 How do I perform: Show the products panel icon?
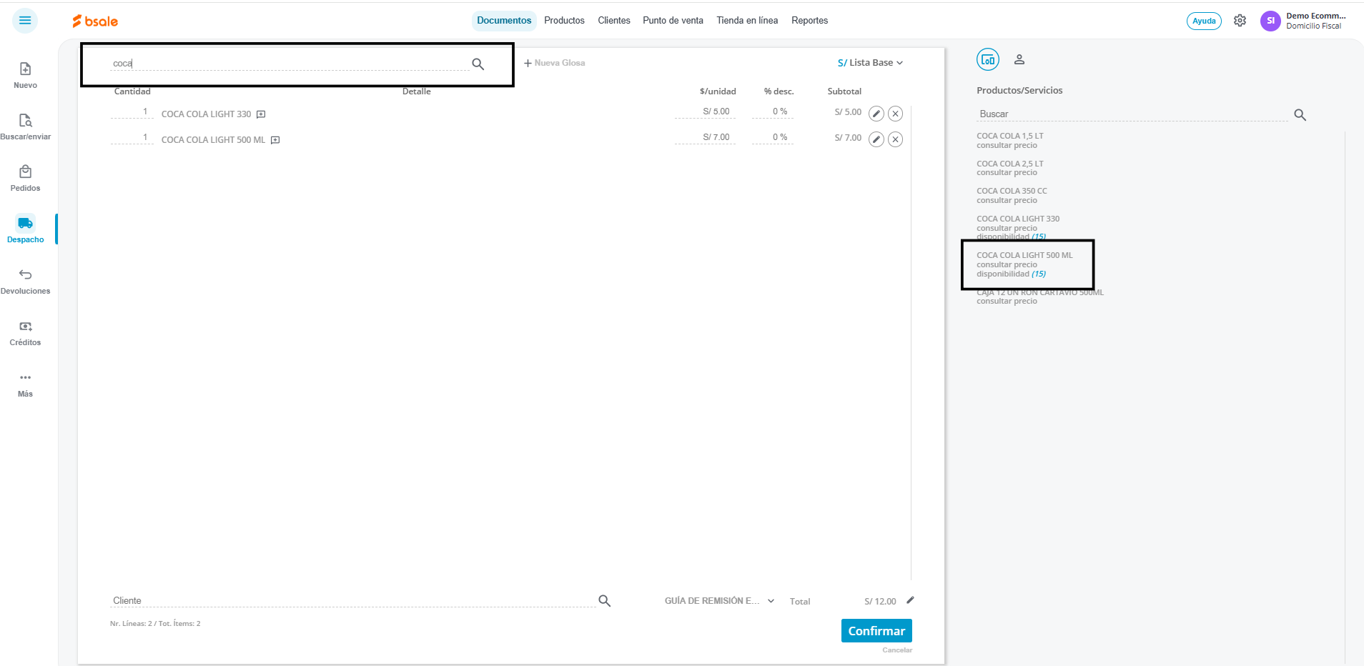tap(988, 59)
